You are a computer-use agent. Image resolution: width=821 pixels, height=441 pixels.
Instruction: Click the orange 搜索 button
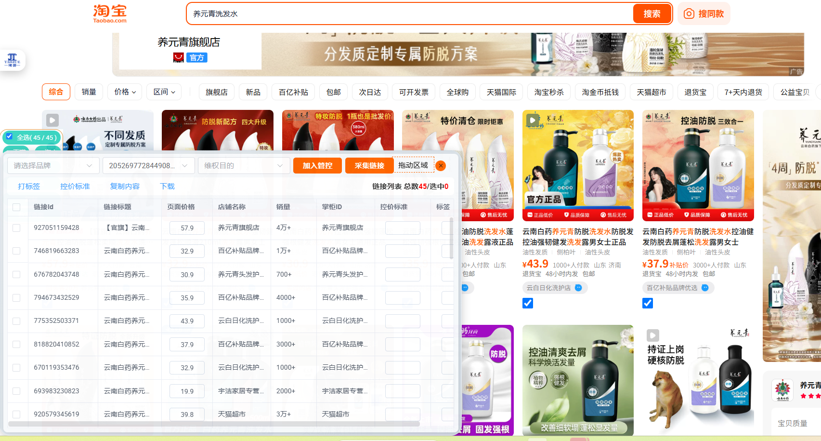[x=652, y=13]
